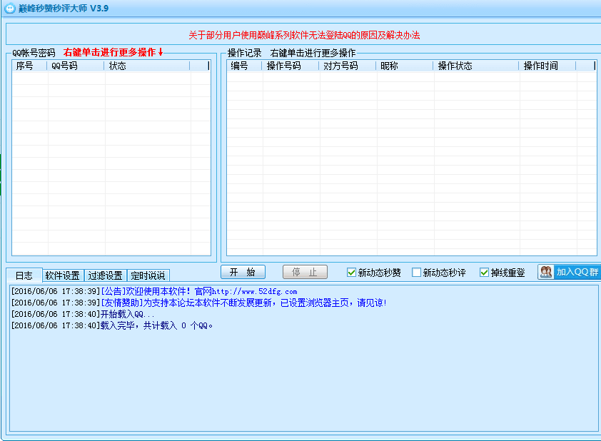Click the app icon in the title bar
601x441 pixels.
(x=10, y=9)
